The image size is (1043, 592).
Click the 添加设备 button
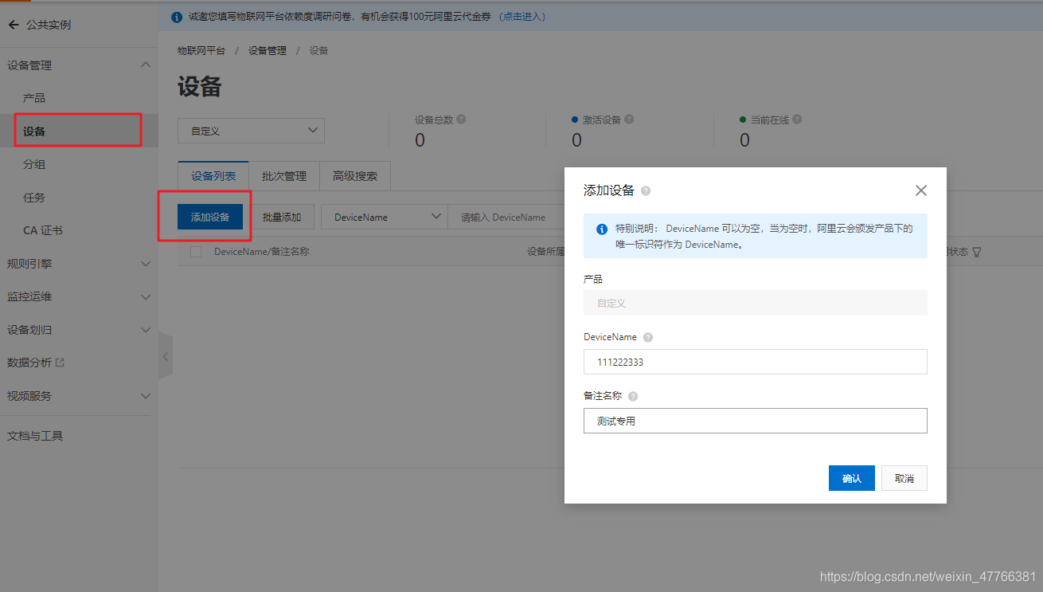coord(210,217)
